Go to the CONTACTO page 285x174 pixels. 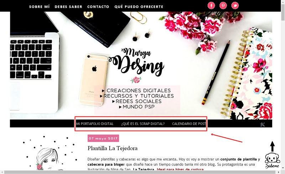click(98, 7)
